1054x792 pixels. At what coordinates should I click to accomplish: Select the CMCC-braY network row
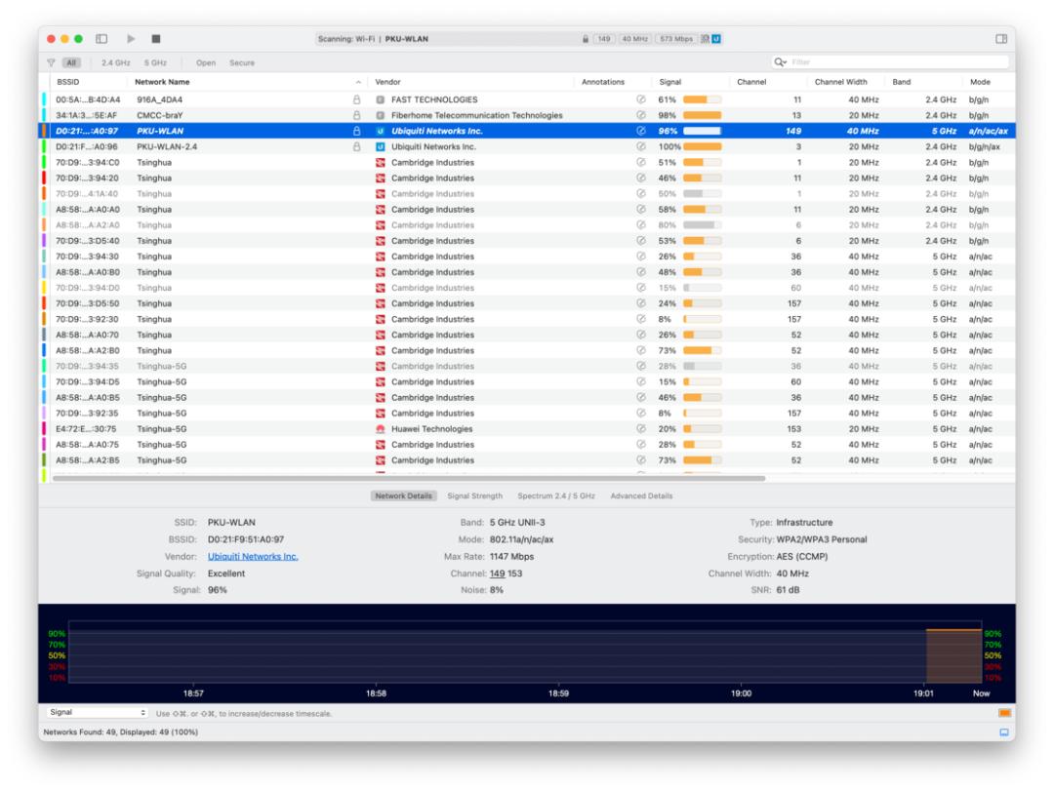527,115
